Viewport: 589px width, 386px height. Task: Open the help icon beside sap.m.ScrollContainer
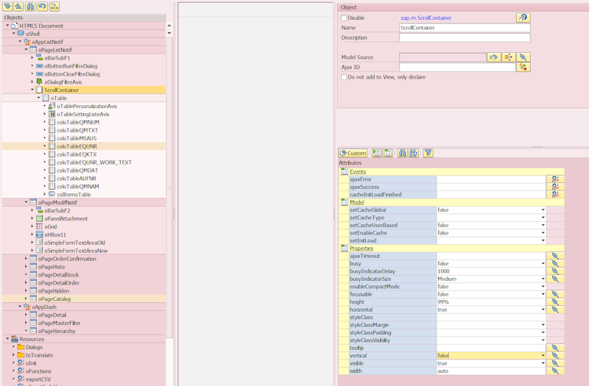[x=523, y=18]
